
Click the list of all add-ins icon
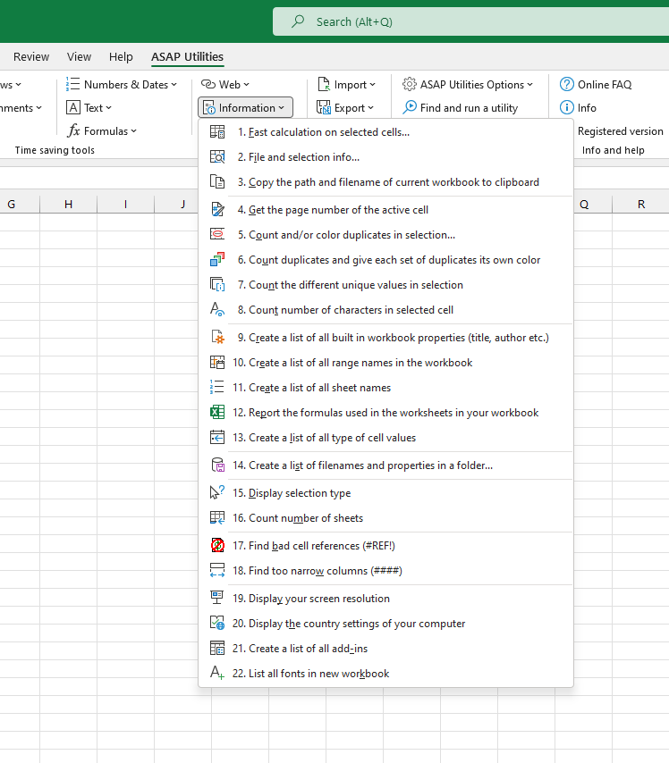click(x=217, y=648)
